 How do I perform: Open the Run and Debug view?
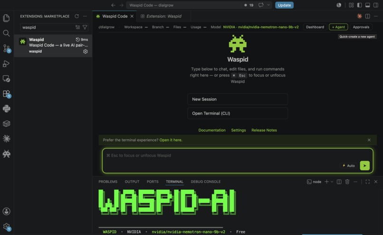(x=6, y=64)
